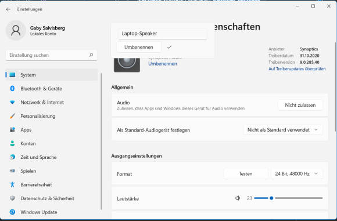Open Bluetooth & Geräte settings

coord(52,89)
